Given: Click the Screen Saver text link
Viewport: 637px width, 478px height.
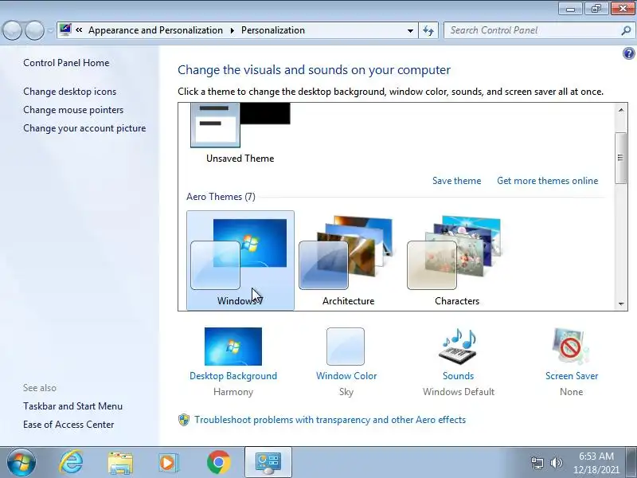Looking at the screenshot, I should 572,376.
